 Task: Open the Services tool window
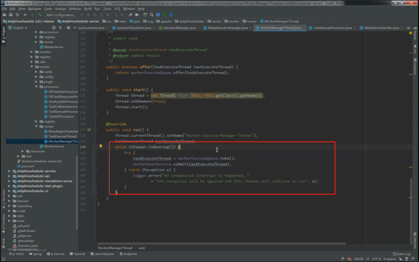point(56,254)
